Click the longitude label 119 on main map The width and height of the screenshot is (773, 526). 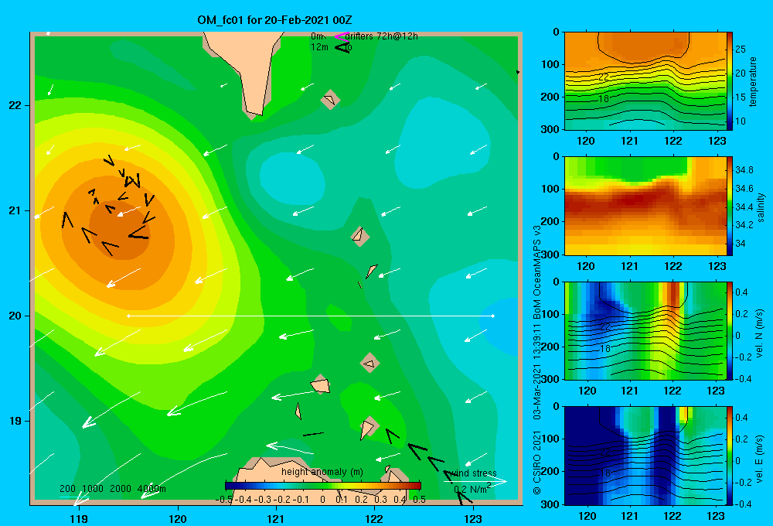(x=79, y=518)
